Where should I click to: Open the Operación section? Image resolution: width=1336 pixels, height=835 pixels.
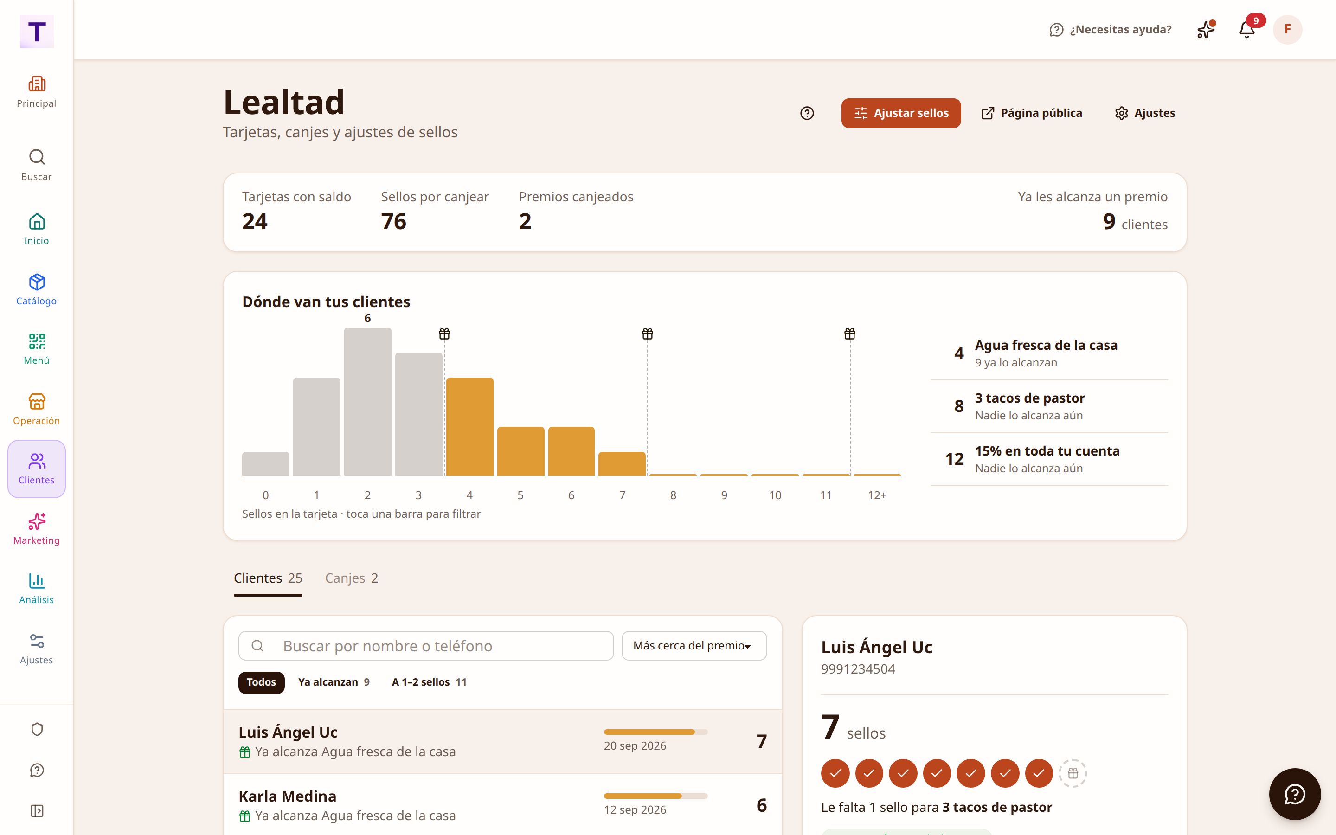coord(37,409)
